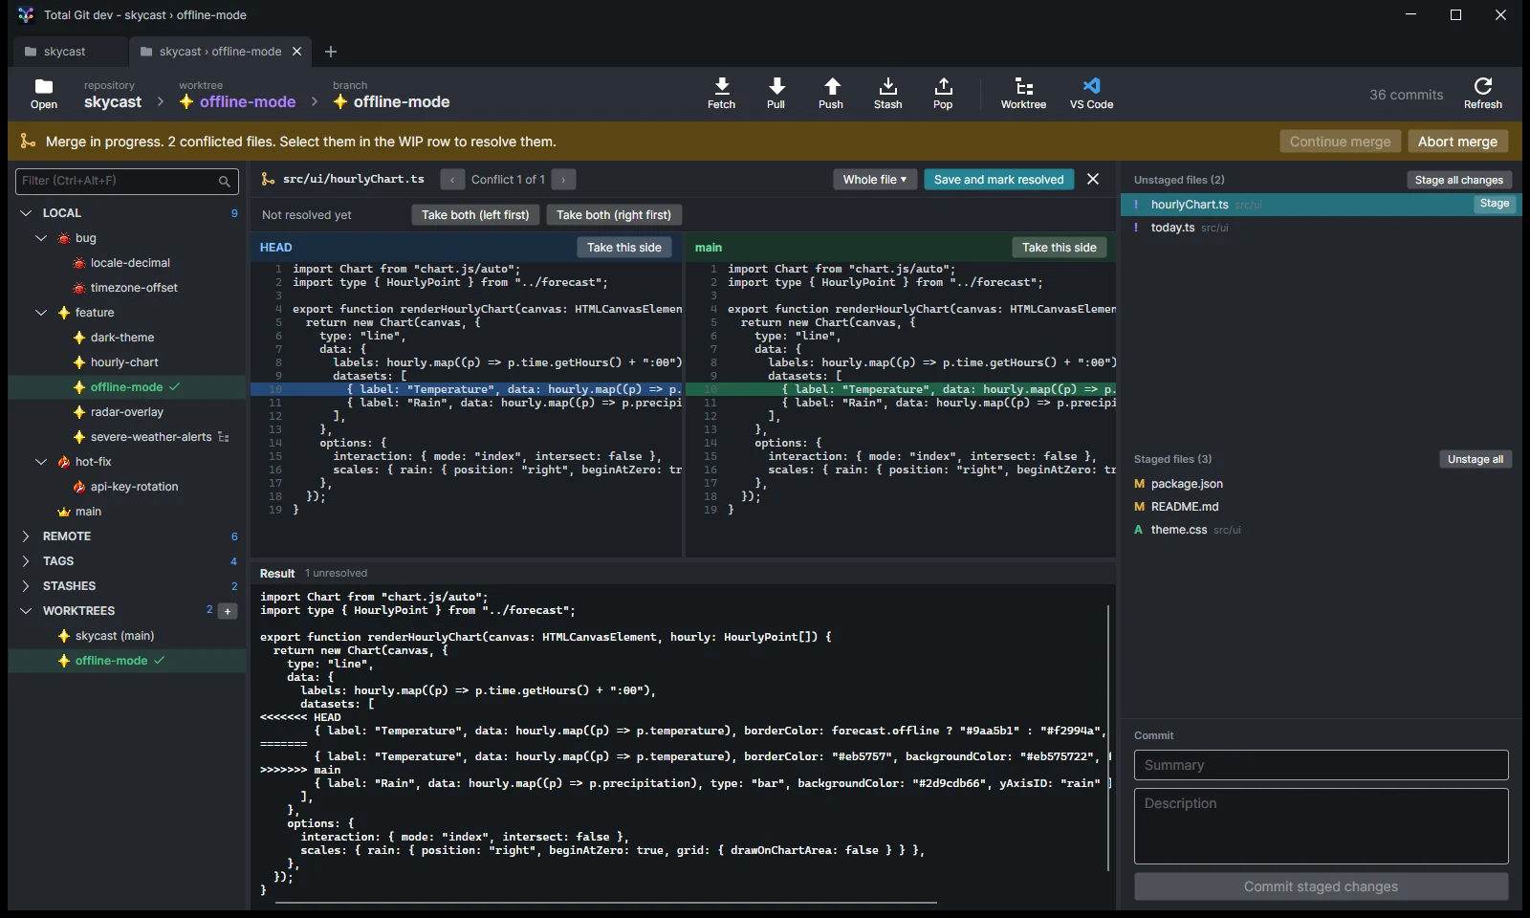Image resolution: width=1530 pixels, height=918 pixels.
Task: Select the skycast (main) worktree
Action: [x=115, y=636]
